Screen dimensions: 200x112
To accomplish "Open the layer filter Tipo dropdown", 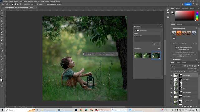I will click(176, 66).
